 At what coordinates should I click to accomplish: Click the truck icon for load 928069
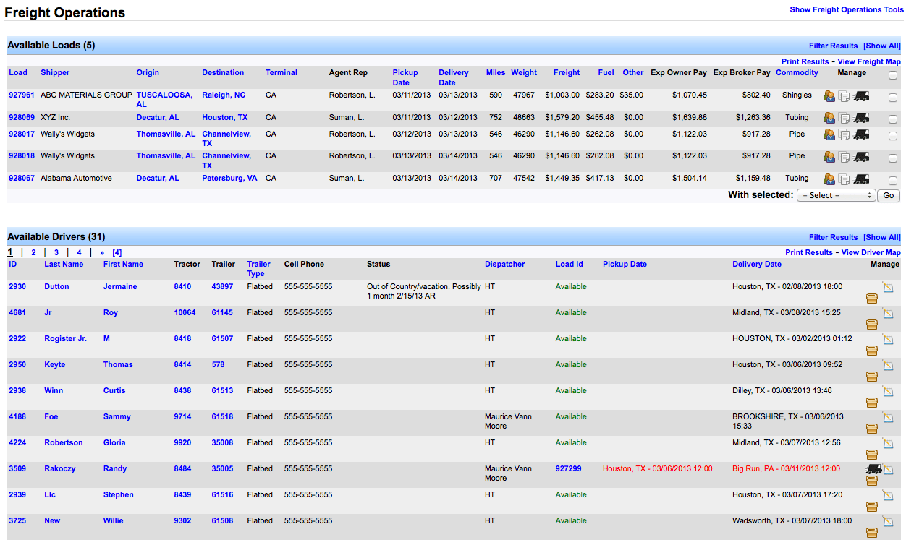(x=861, y=119)
